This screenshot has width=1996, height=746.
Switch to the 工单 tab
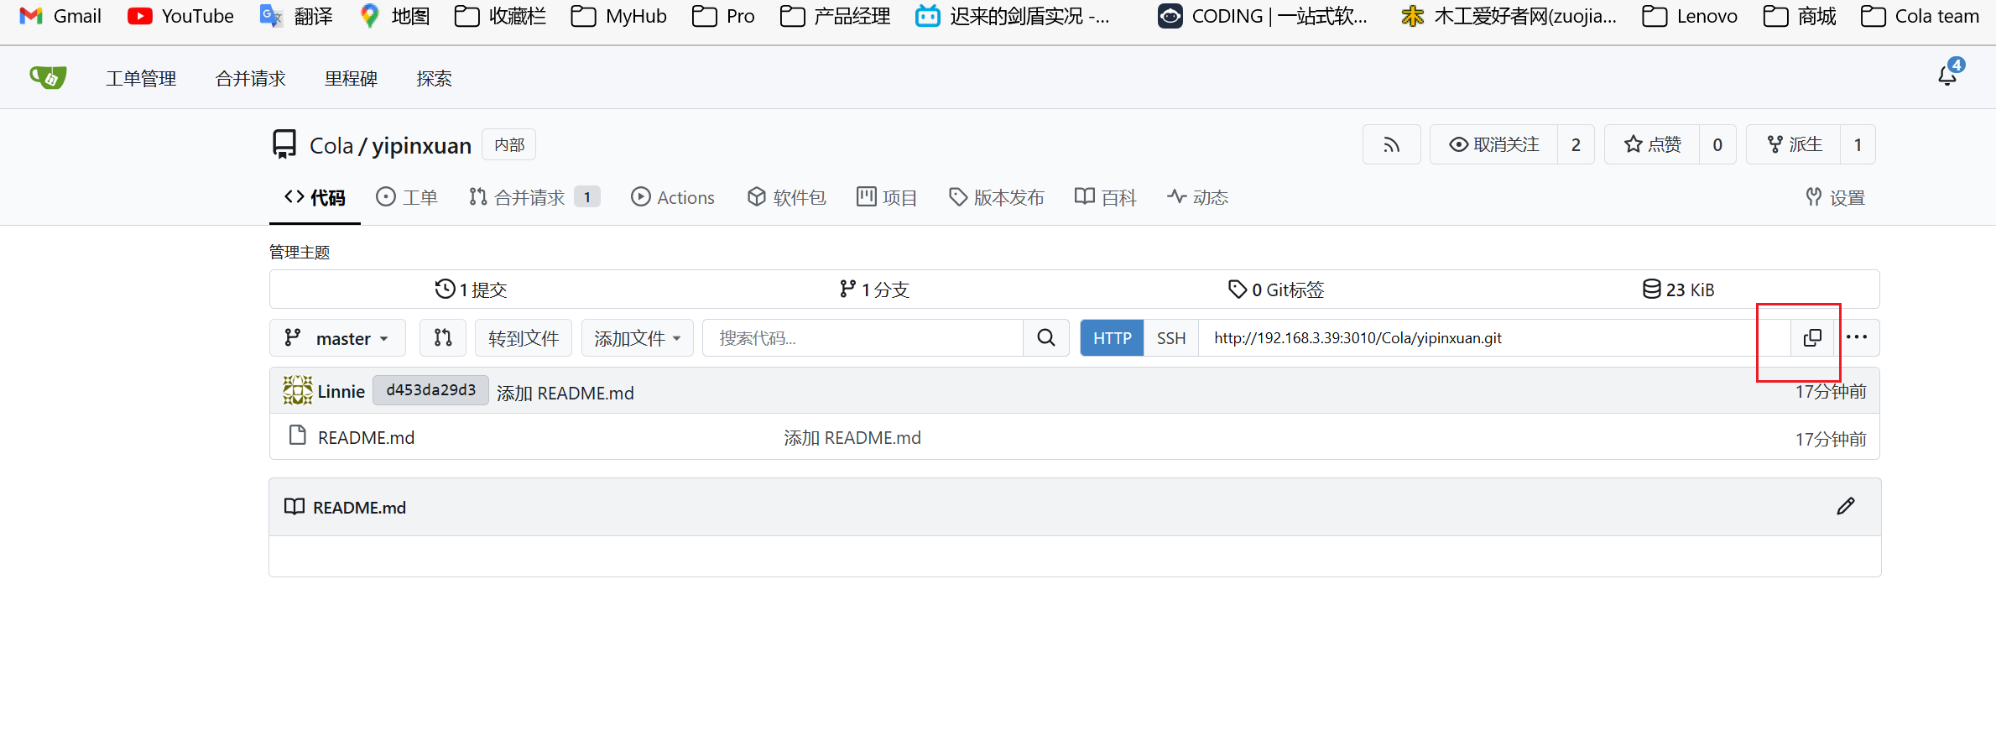[x=407, y=197]
